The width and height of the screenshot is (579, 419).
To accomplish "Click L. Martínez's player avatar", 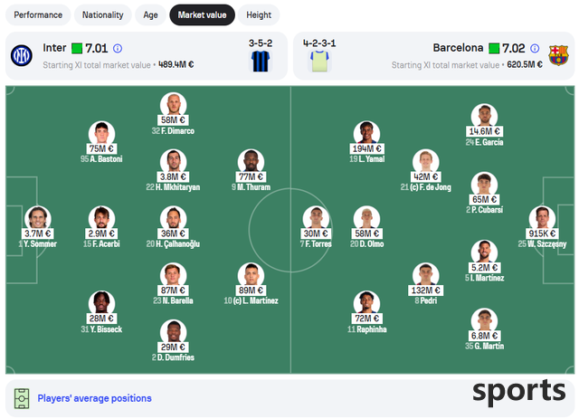I will [252, 274].
